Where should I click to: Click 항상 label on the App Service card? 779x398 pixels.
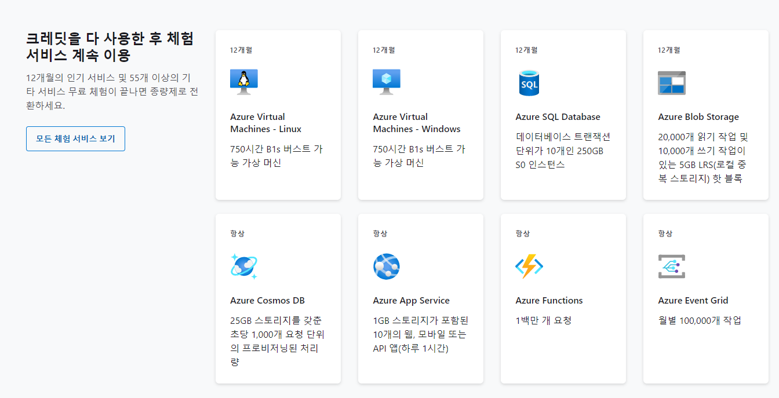[380, 233]
